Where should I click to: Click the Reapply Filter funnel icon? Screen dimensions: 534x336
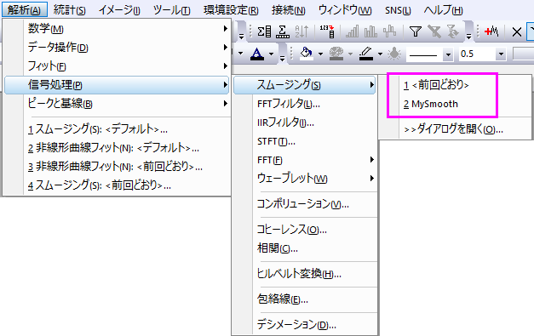click(452, 31)
